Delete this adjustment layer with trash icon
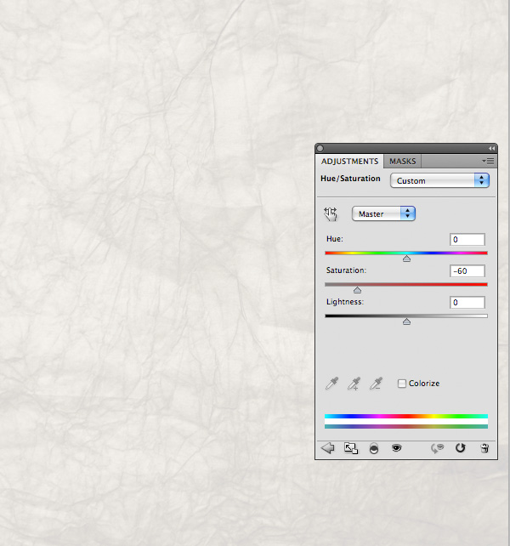Screen dimensions: 510x546 484,448
